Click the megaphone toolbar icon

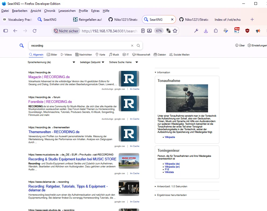(x=258, y=31)
